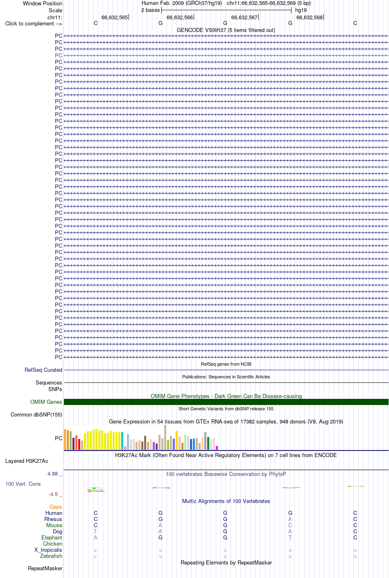389x578 pixels.
Task: Click the 'RepeatMasker' track label
Action: [45, 568]
